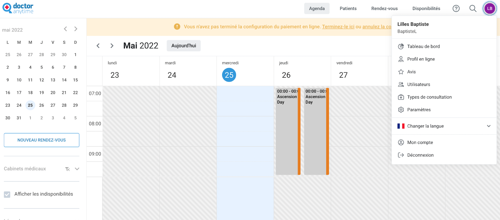500x220 pixels.
Task: Click the search magnifier icon
Action: coord(473,8)
